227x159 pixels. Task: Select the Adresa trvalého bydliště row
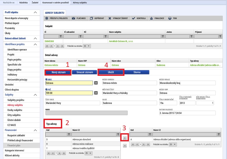tap(83, 148)
